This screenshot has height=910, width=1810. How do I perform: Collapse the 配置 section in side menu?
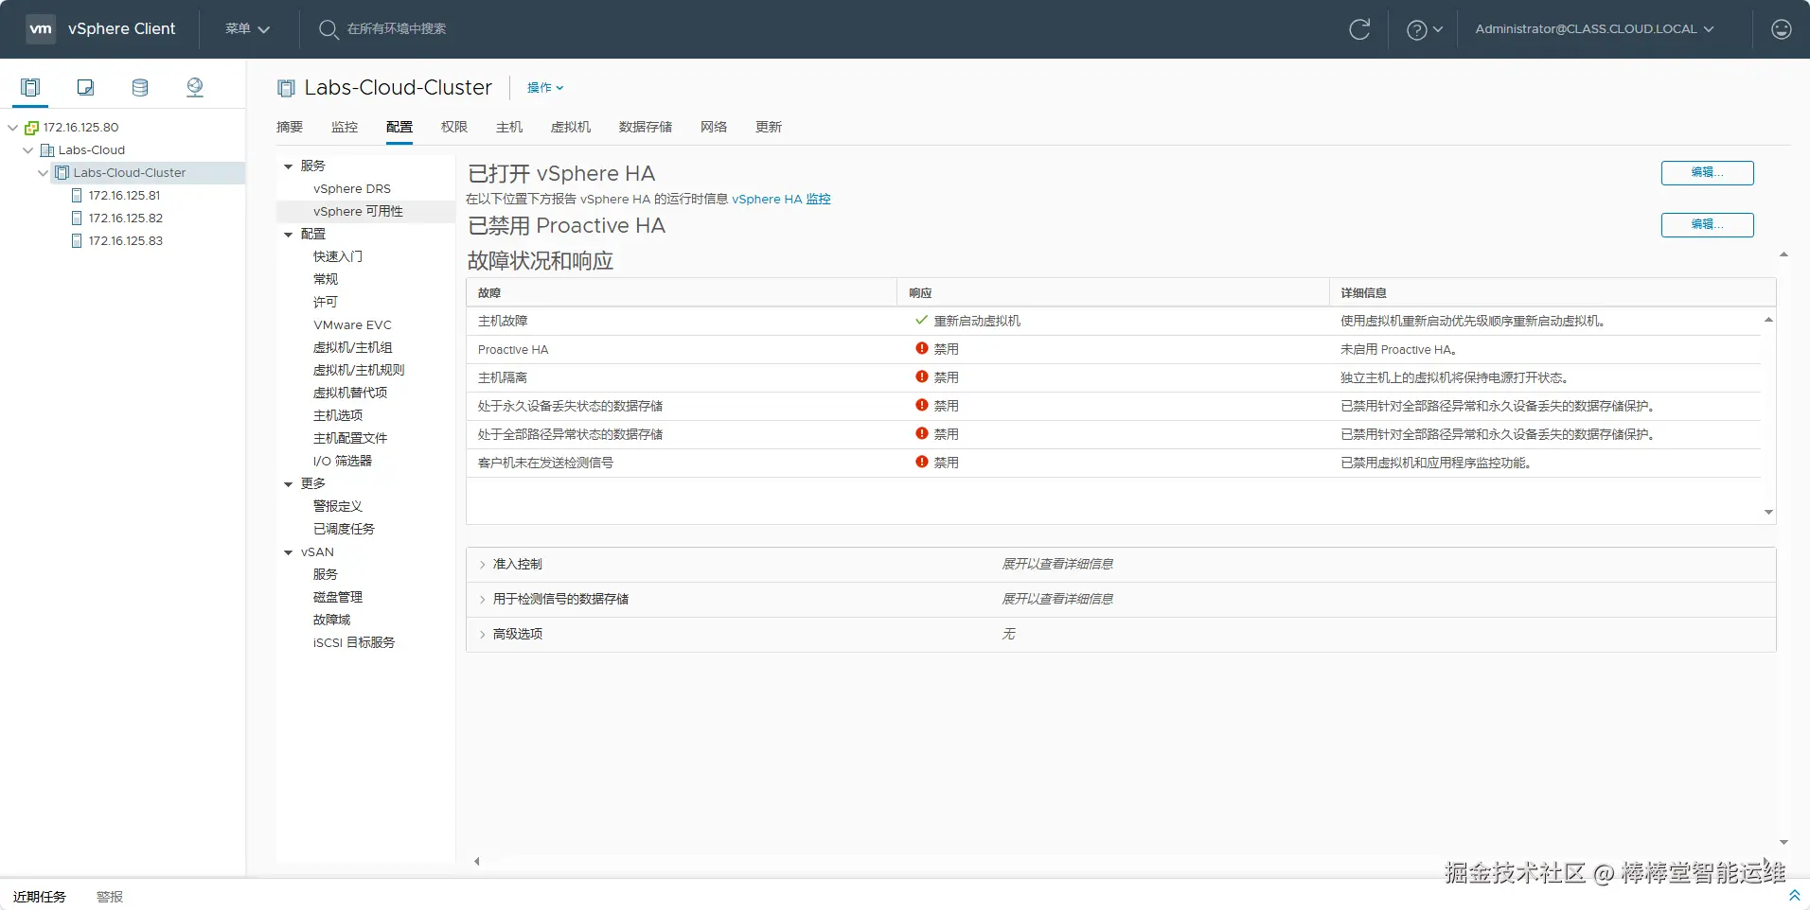tap(288, 235)
